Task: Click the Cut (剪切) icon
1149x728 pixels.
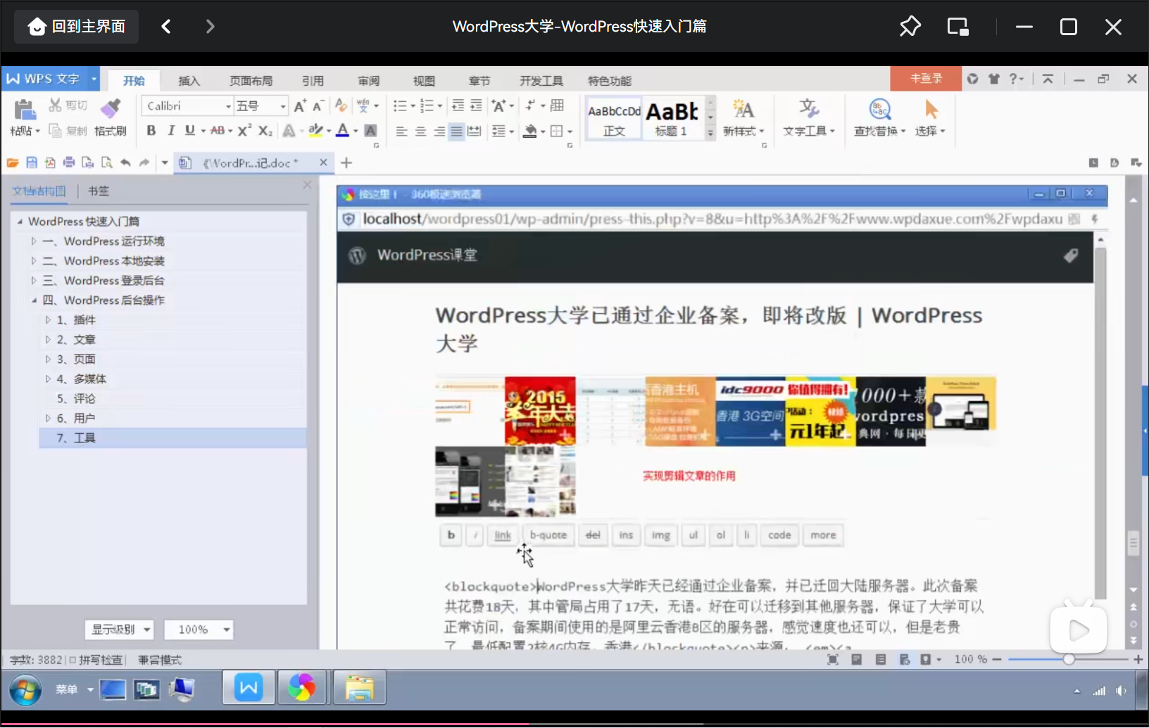Action: click(55, 106)
